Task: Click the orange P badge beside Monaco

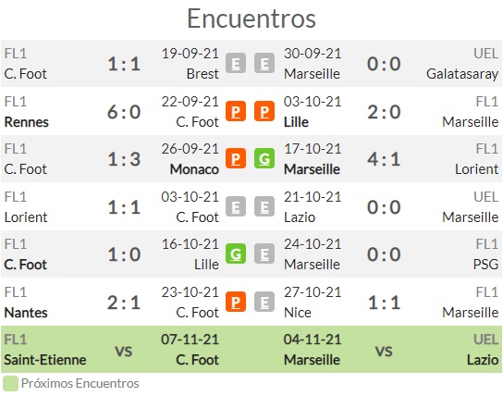Action: tap(236, 158)
